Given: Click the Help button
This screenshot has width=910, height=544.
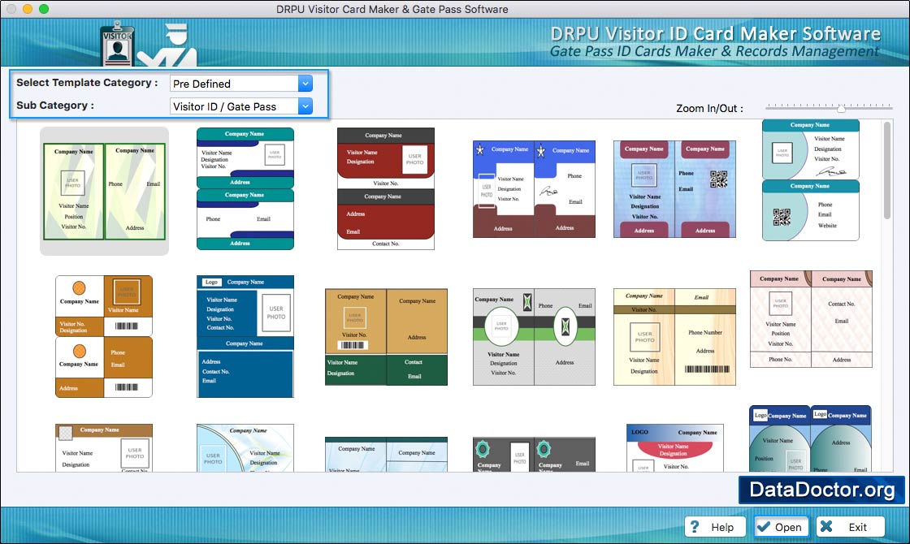Looking at the screenshot, I should [x=715, y=527].
